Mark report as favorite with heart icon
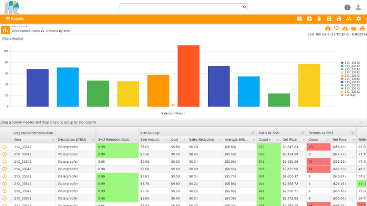 336,28
